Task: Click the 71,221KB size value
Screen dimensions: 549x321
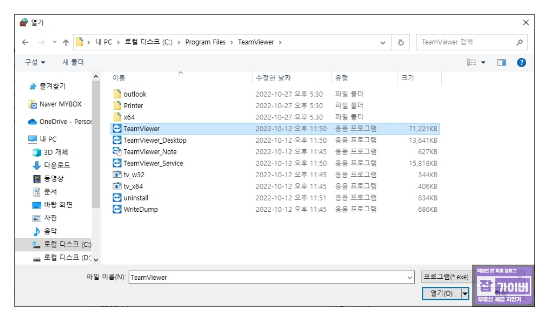Action: [423, 129]
